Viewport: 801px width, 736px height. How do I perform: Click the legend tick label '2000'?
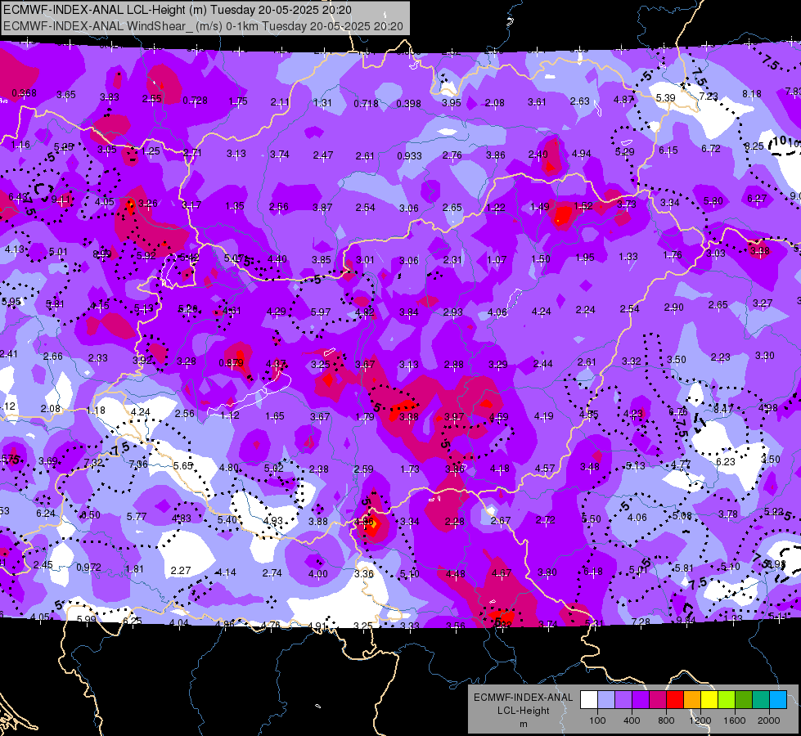pos(769,720)
